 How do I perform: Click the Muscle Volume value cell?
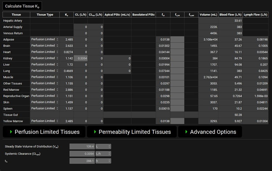point(209,77)
